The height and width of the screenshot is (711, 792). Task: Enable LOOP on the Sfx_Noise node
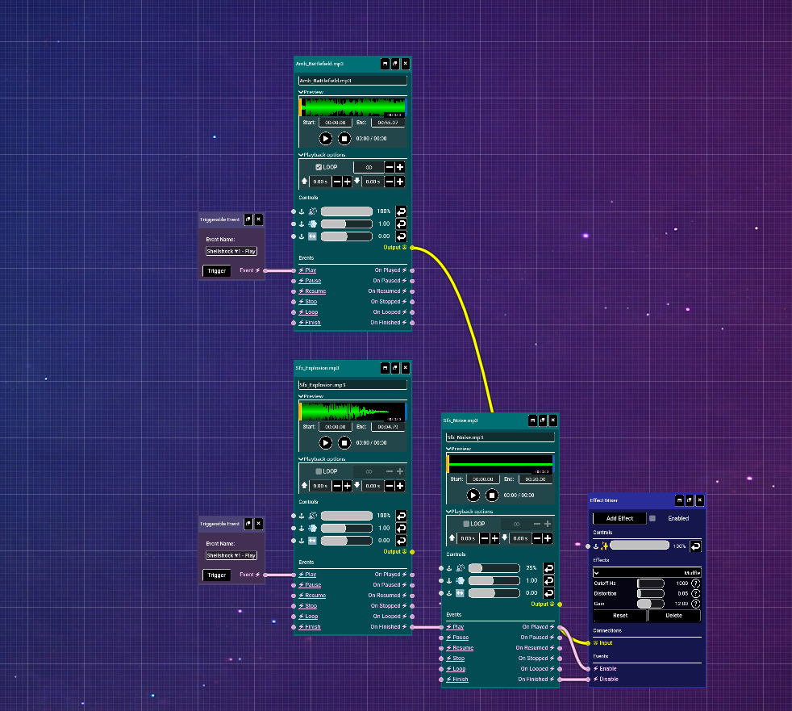click(466, 523)
